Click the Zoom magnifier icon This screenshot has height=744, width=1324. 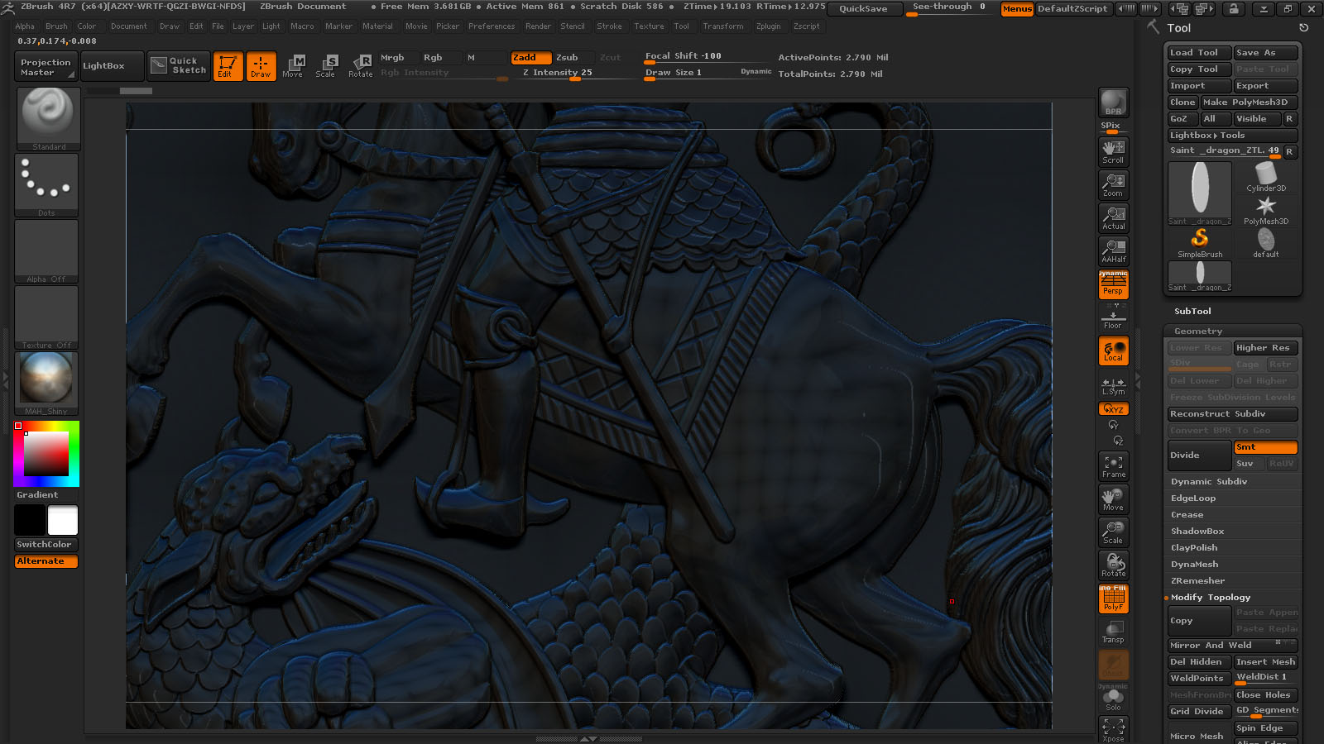pyautogui.click(x=1113, y=184)
